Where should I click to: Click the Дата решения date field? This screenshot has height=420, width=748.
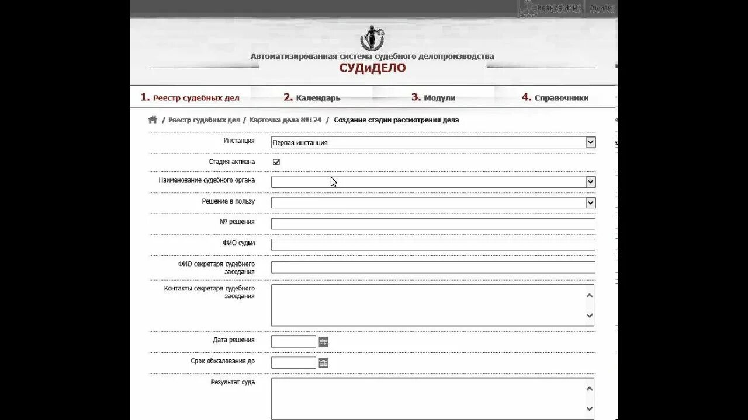pos(293,342)
